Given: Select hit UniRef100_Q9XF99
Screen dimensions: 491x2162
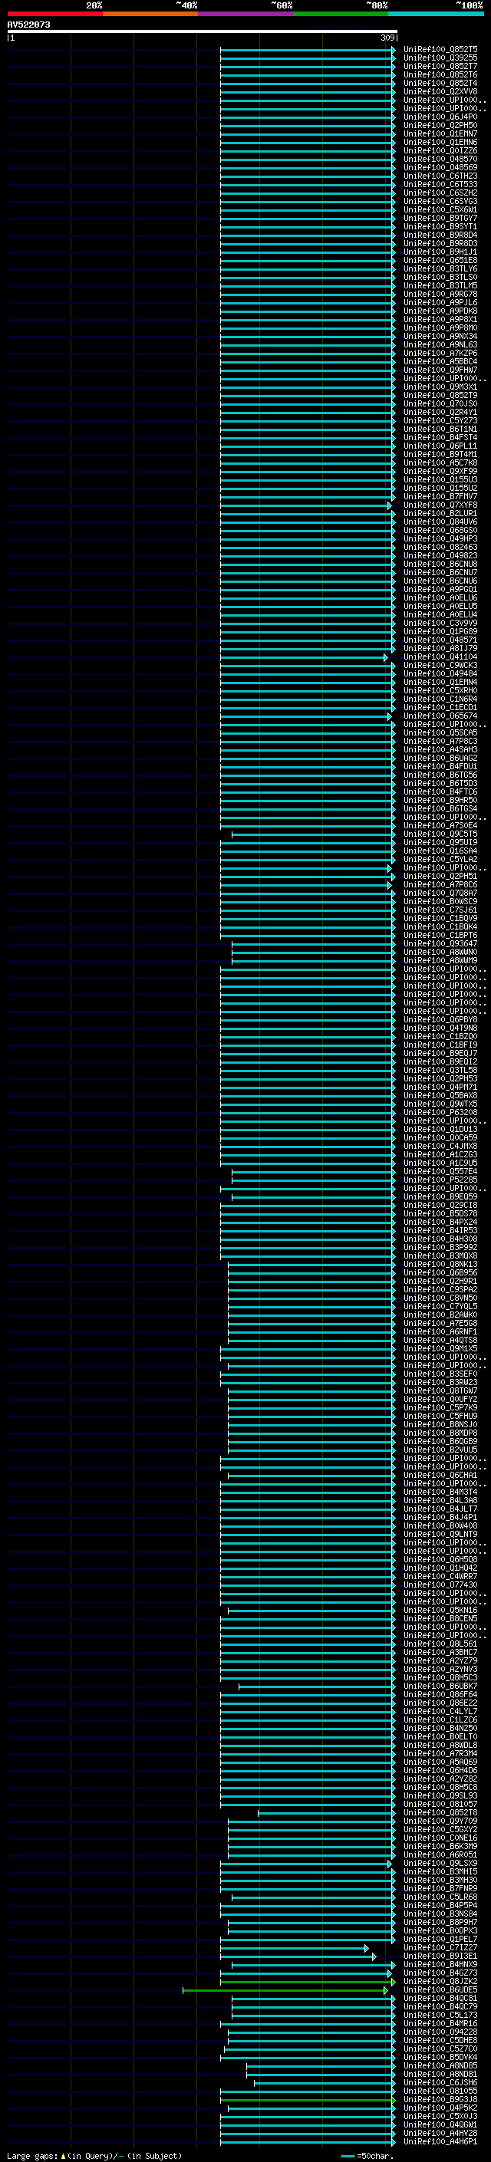Looking at the screenshot, I should [x=440, y=472].
